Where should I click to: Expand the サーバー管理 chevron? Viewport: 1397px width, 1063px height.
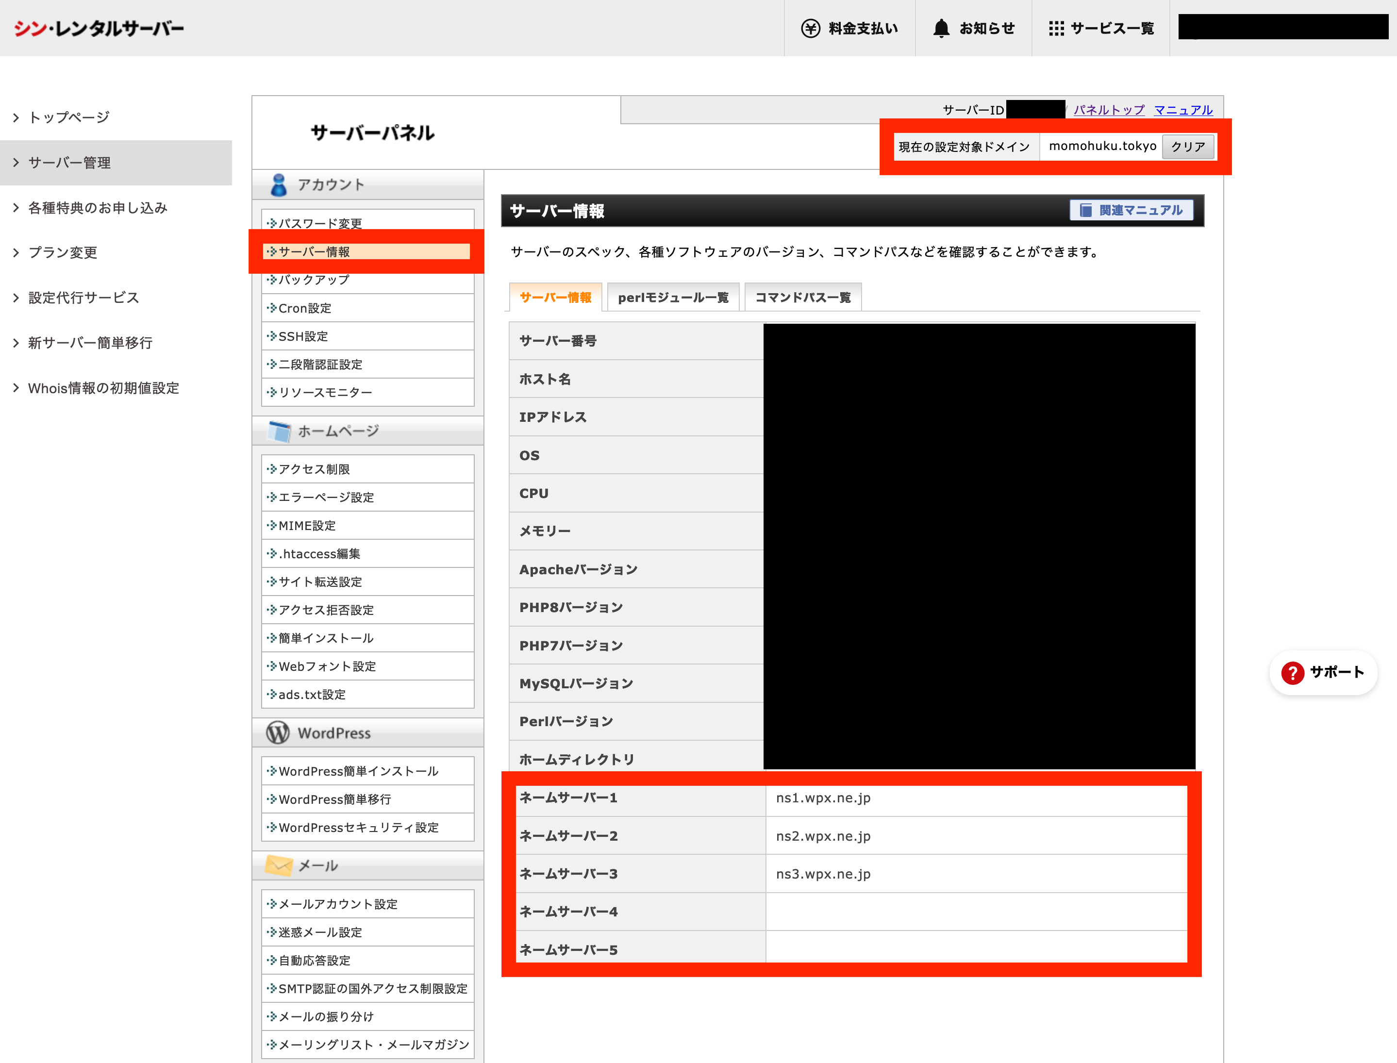(16, 163)
